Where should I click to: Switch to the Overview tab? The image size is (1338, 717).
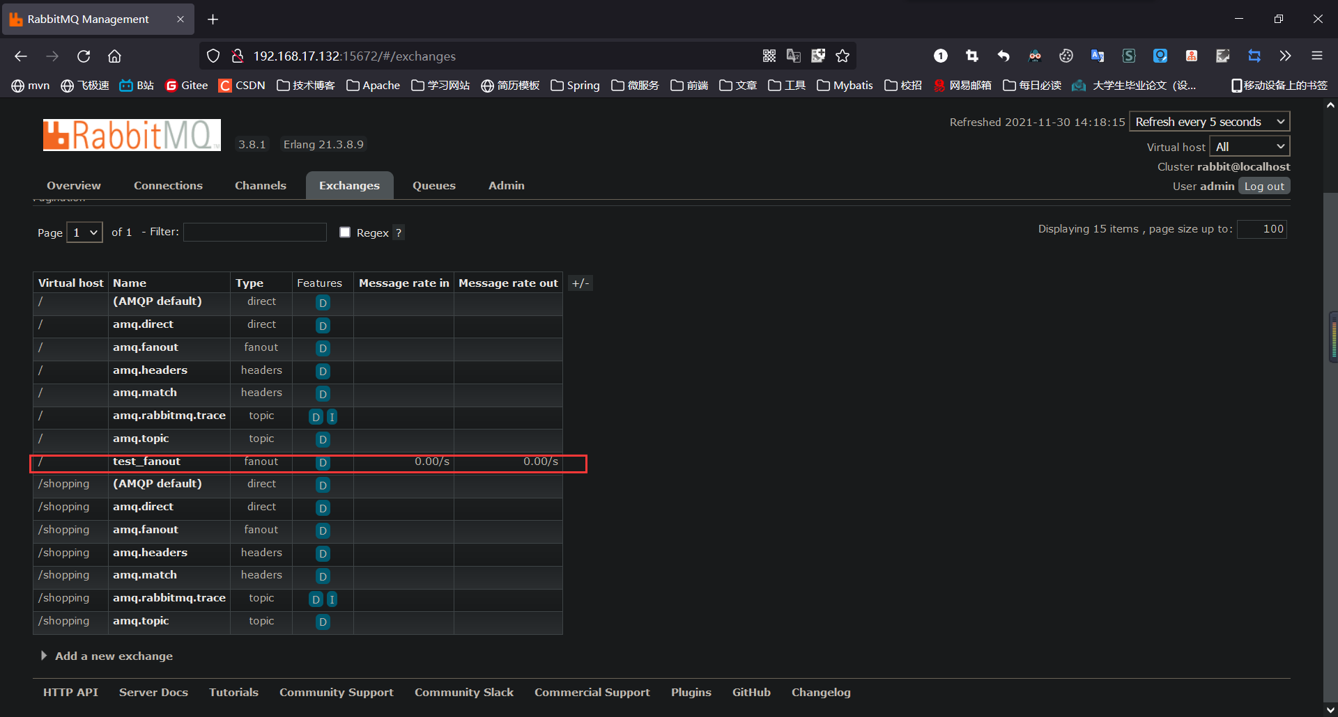click(74, 185)
